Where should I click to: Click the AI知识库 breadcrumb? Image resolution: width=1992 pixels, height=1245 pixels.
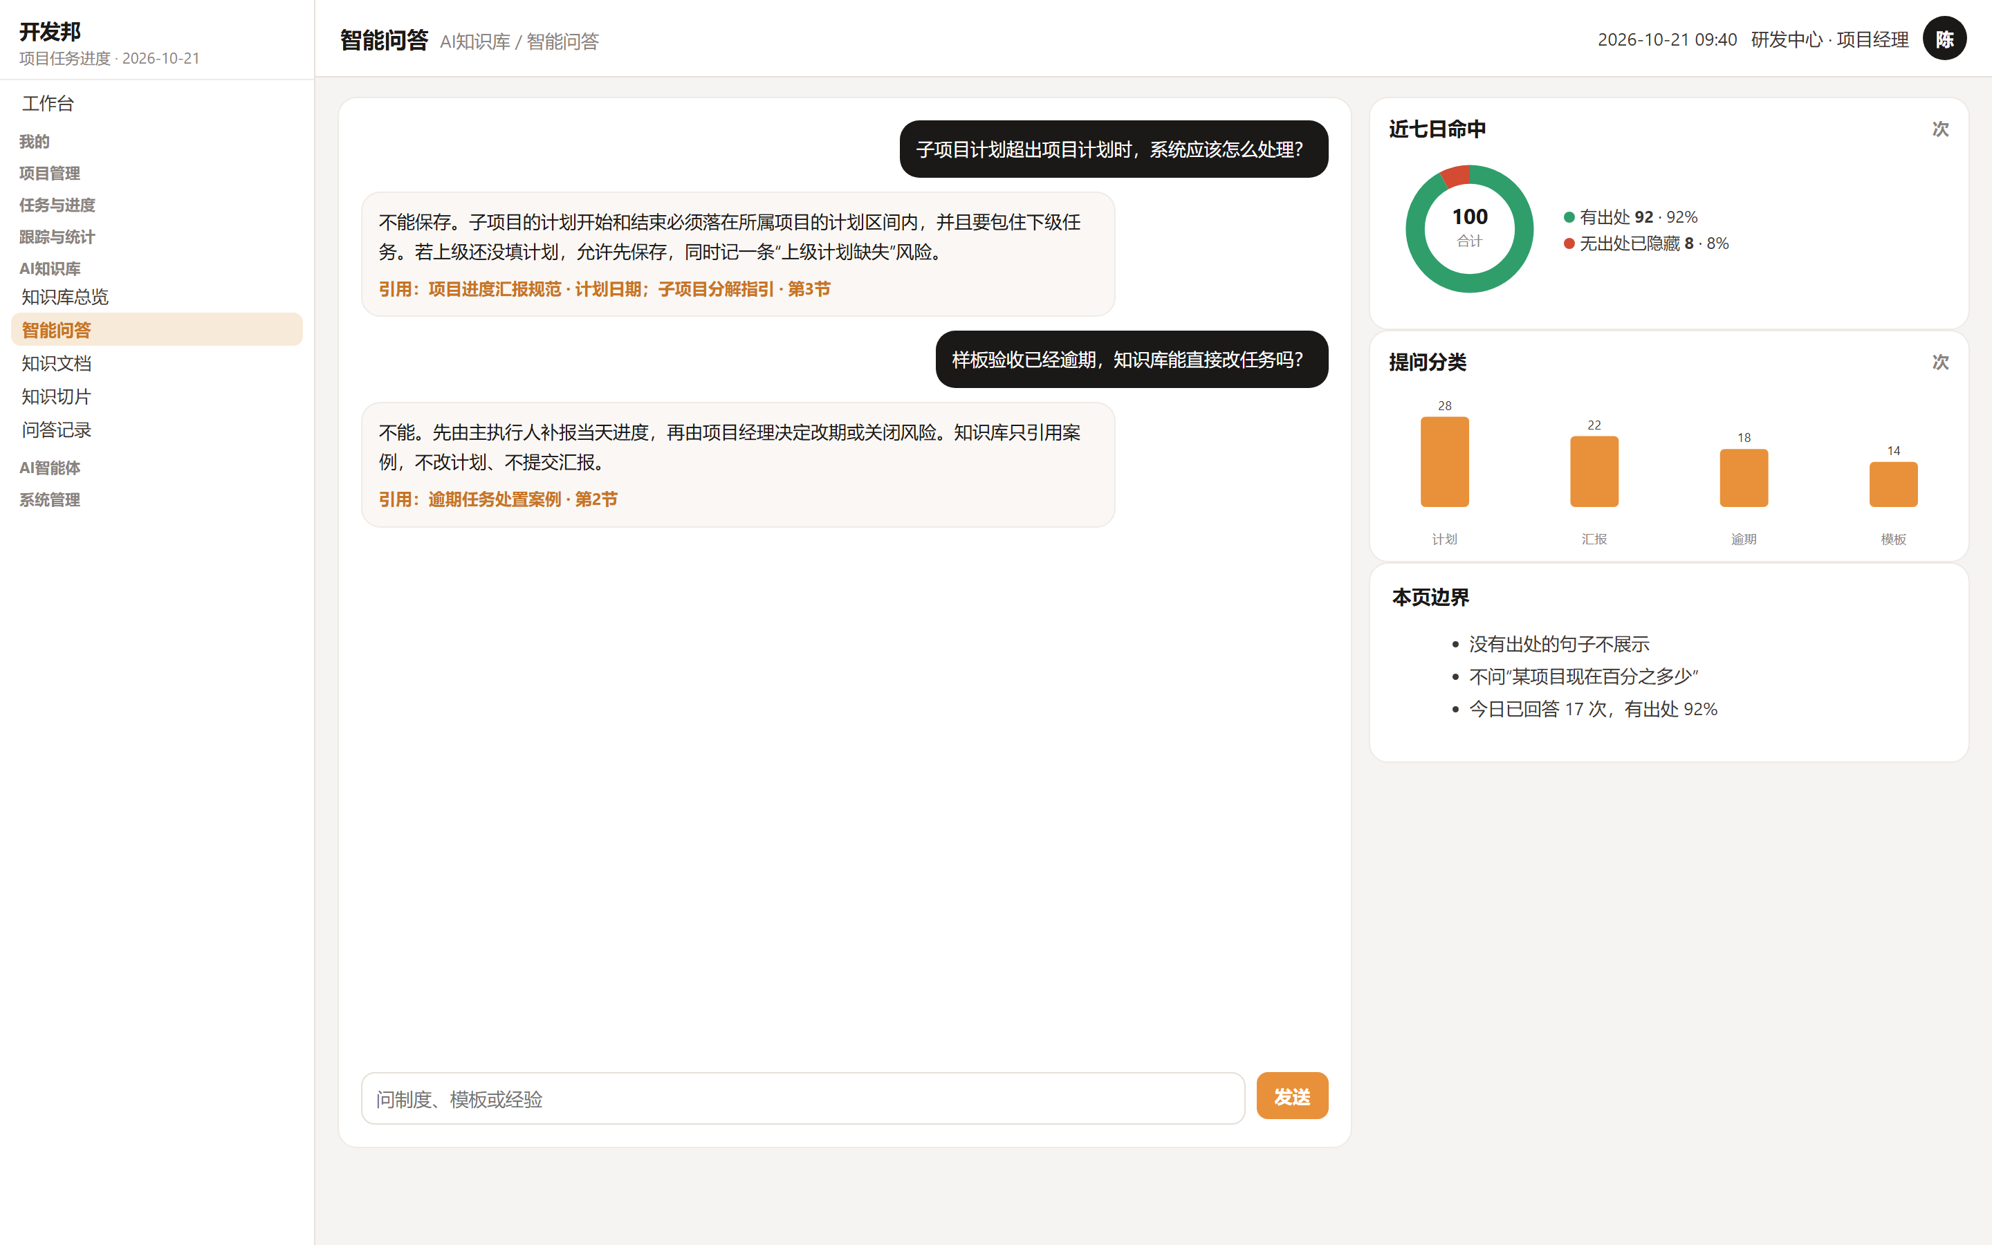(475, 41)
